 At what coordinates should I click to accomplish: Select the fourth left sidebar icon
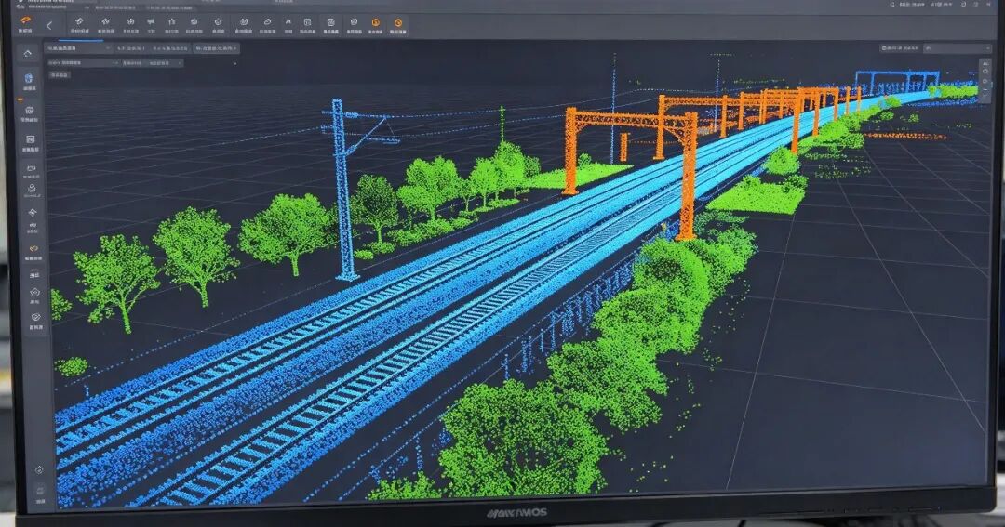[31, 139]
